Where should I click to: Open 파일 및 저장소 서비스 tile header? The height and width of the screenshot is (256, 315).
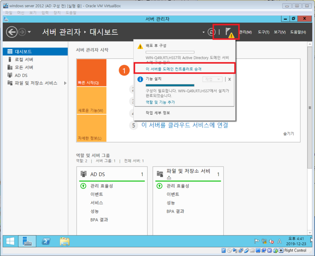pos(188,174)
